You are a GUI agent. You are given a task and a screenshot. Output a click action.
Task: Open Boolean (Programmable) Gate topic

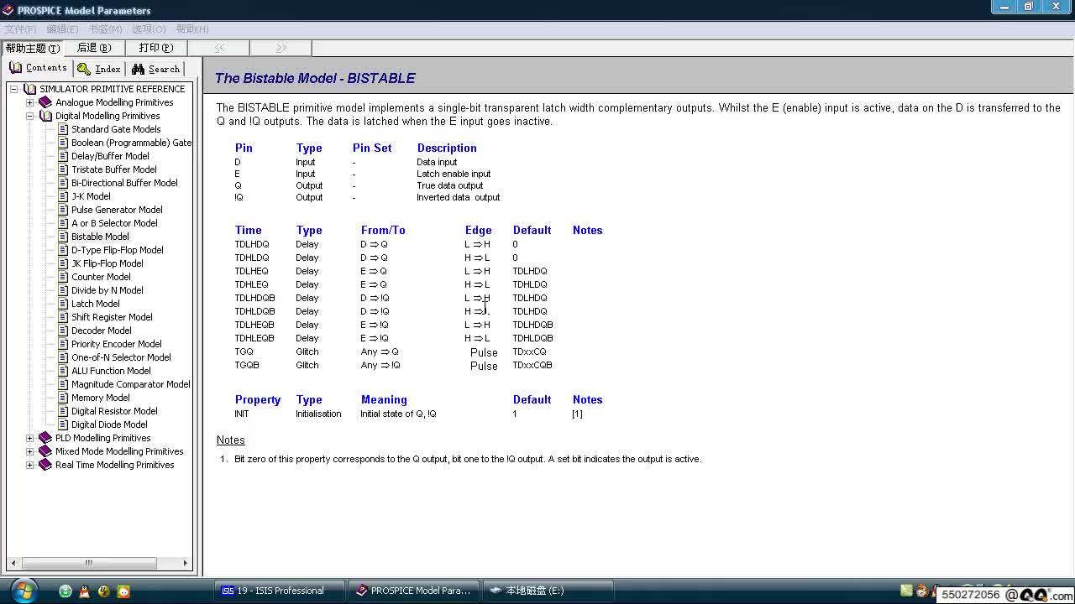click(x=131, y=143)
